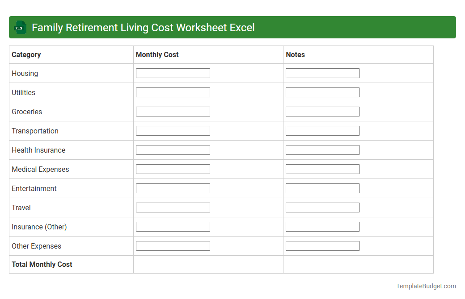Select the Housing monthly cost field
The image size is (465, 299).
173,73
